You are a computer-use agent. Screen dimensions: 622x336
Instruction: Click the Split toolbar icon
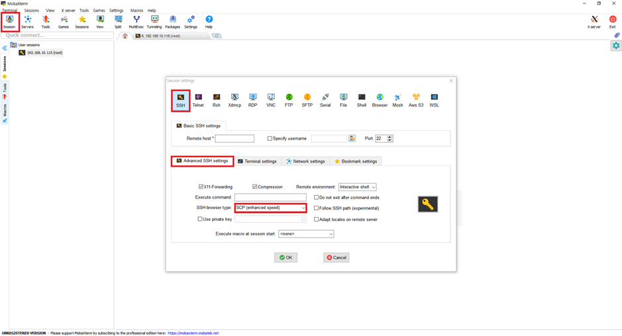pos(118,22)
